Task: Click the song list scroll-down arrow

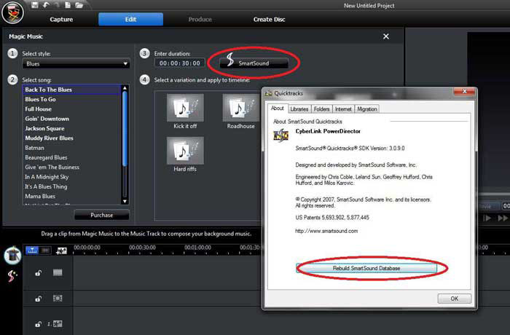Action: 125,201
